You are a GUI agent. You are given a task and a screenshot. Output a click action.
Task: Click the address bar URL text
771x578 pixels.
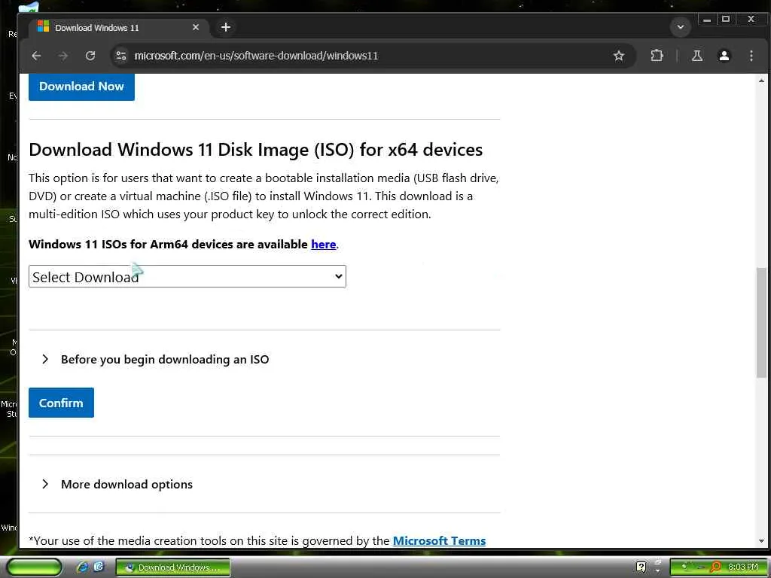(256, 56)
